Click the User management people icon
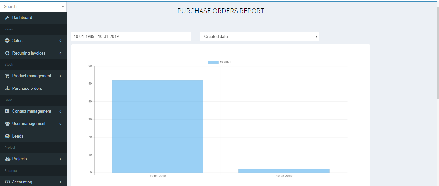The height and width of the screenshot is (186, 439). click(x=7, y=124)
